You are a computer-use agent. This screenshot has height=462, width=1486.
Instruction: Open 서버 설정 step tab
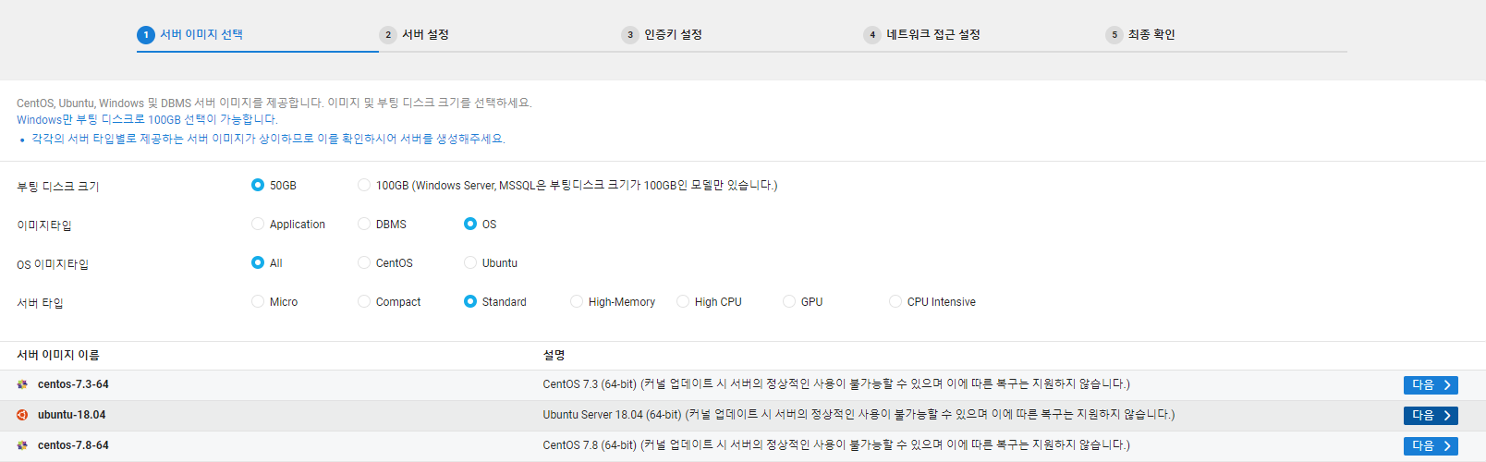coord(425,34)
